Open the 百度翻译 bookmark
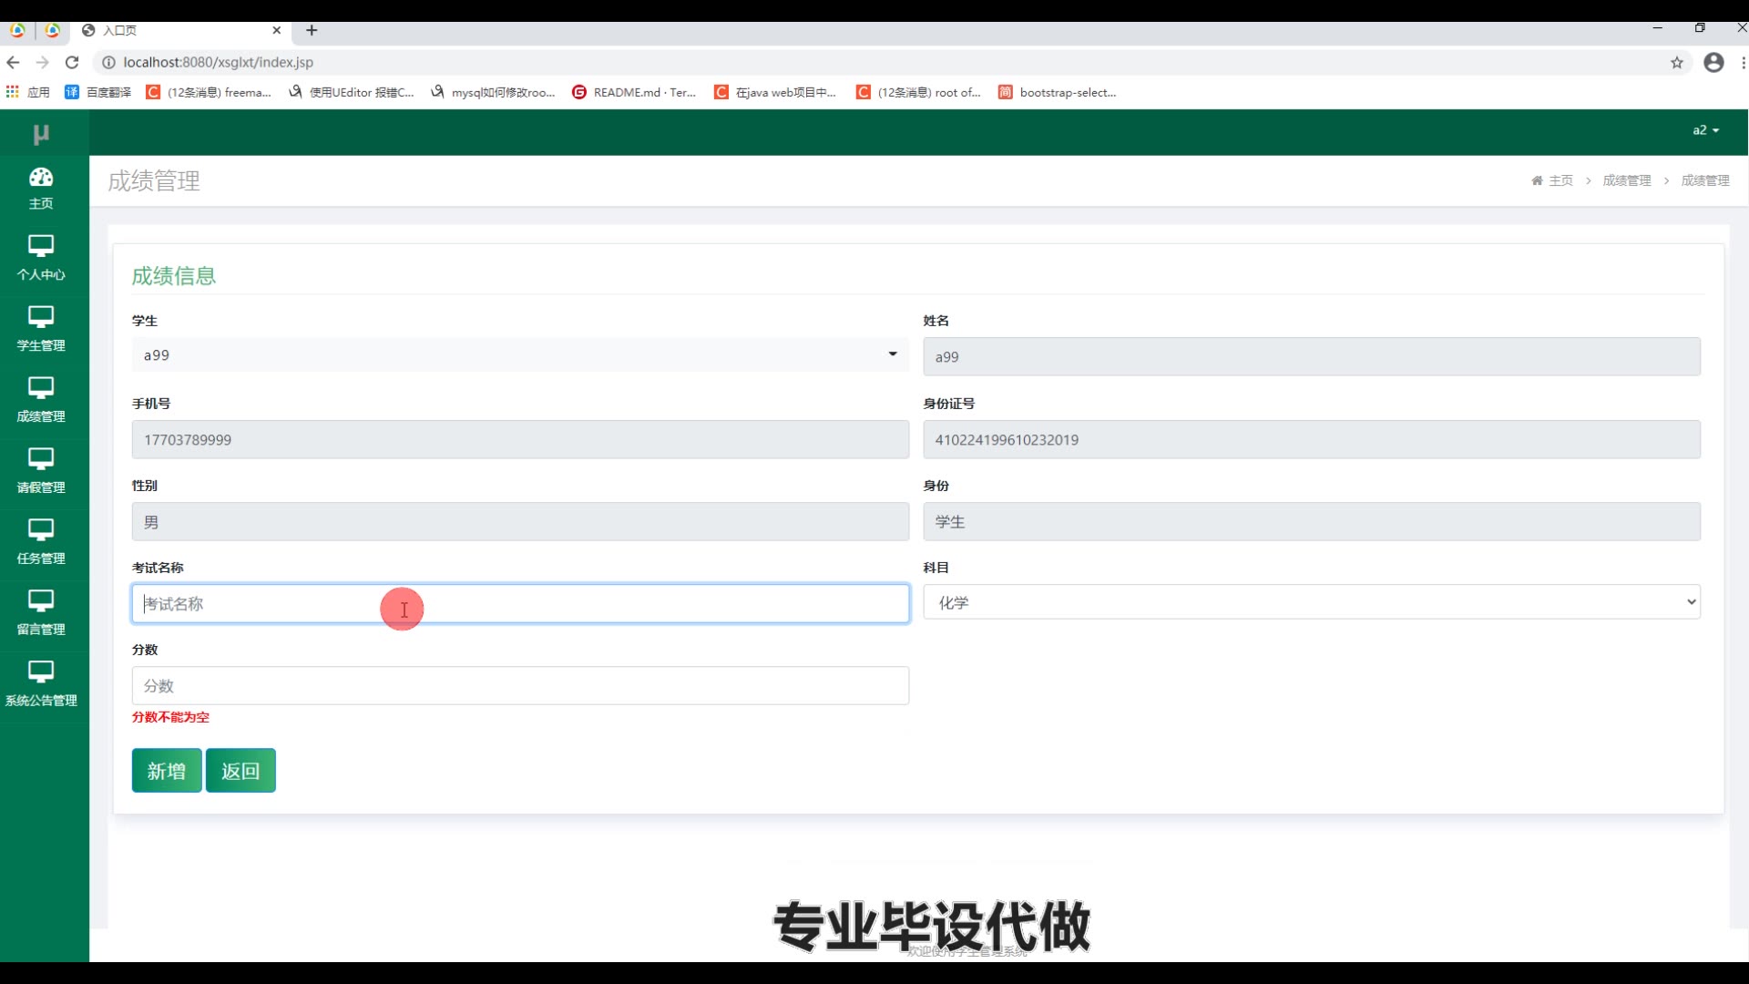 pos(98,92)
